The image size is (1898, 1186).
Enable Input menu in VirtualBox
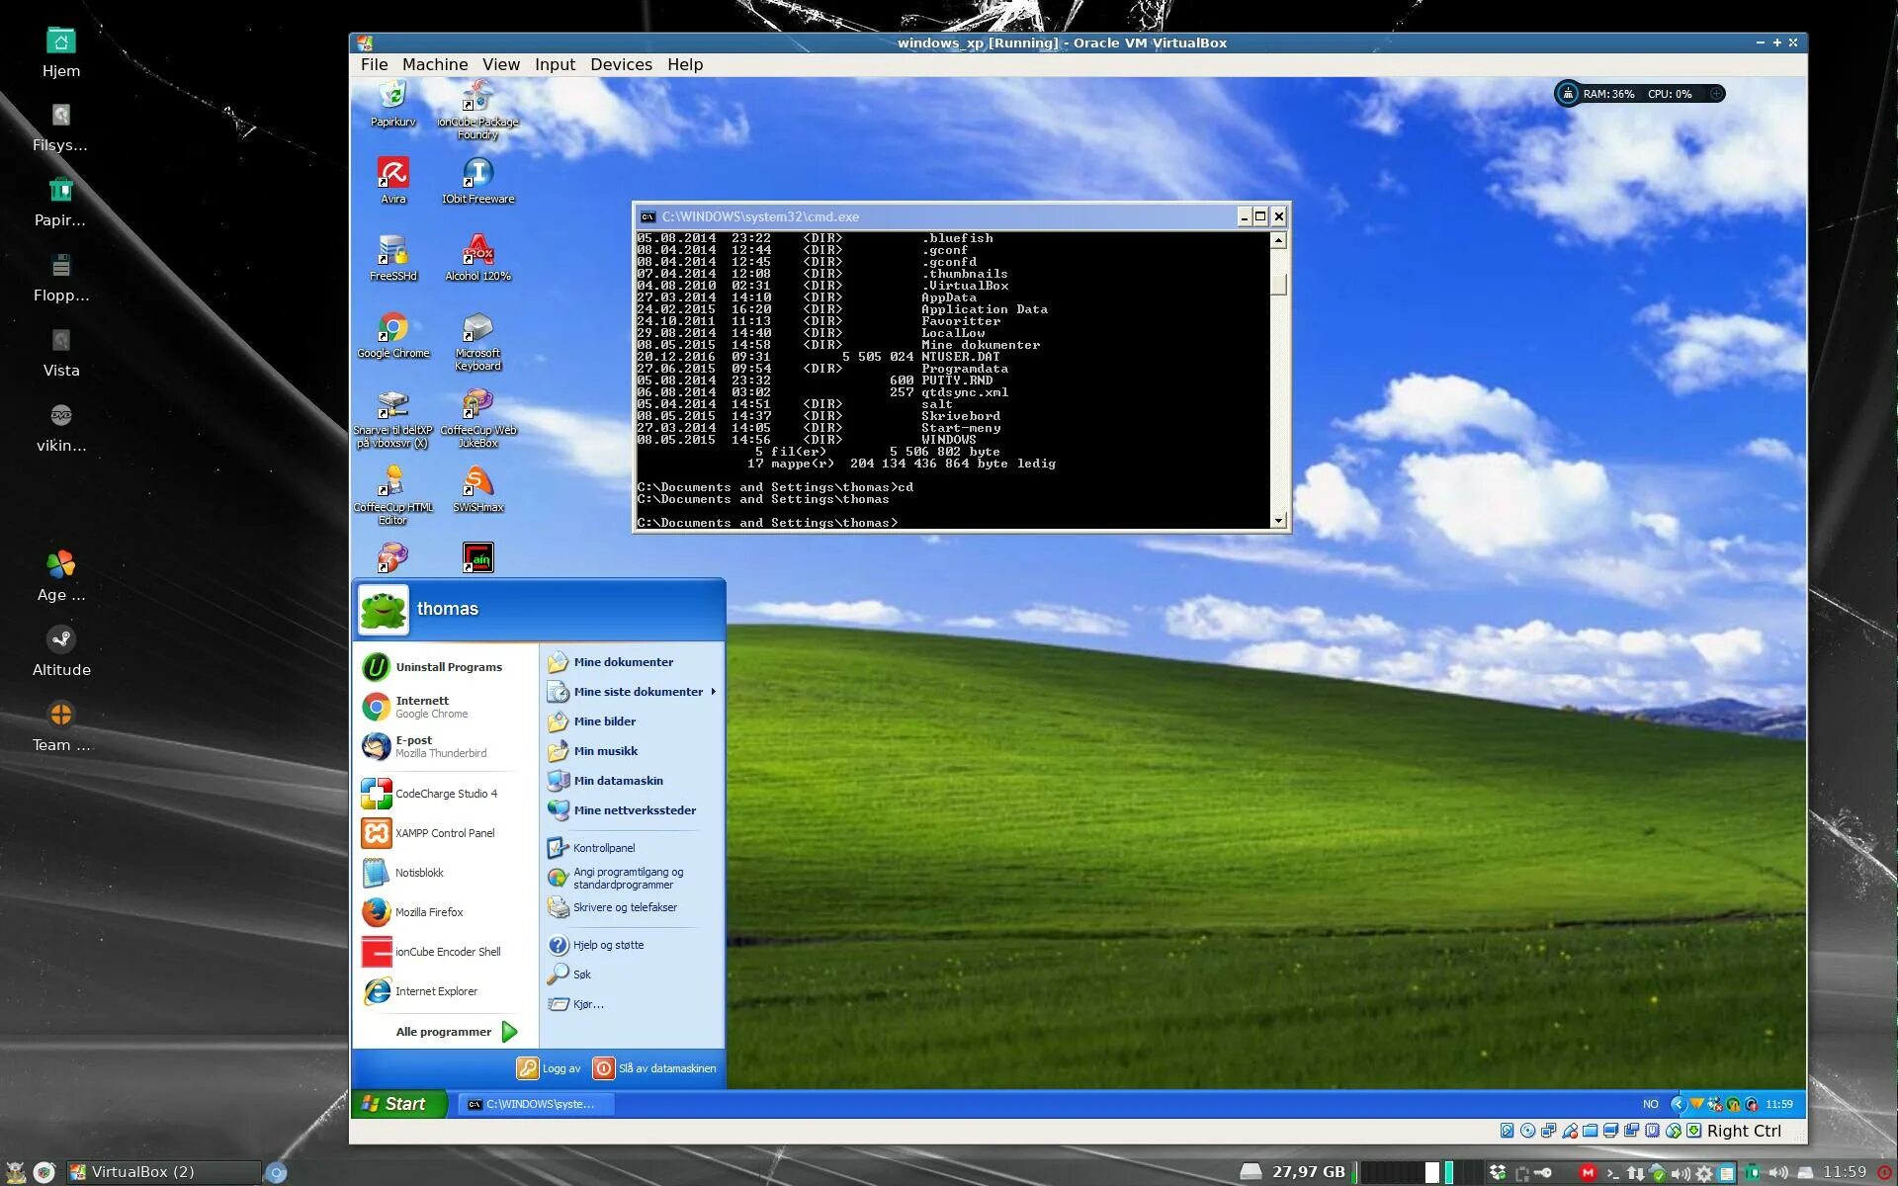(x=552, y=63)
